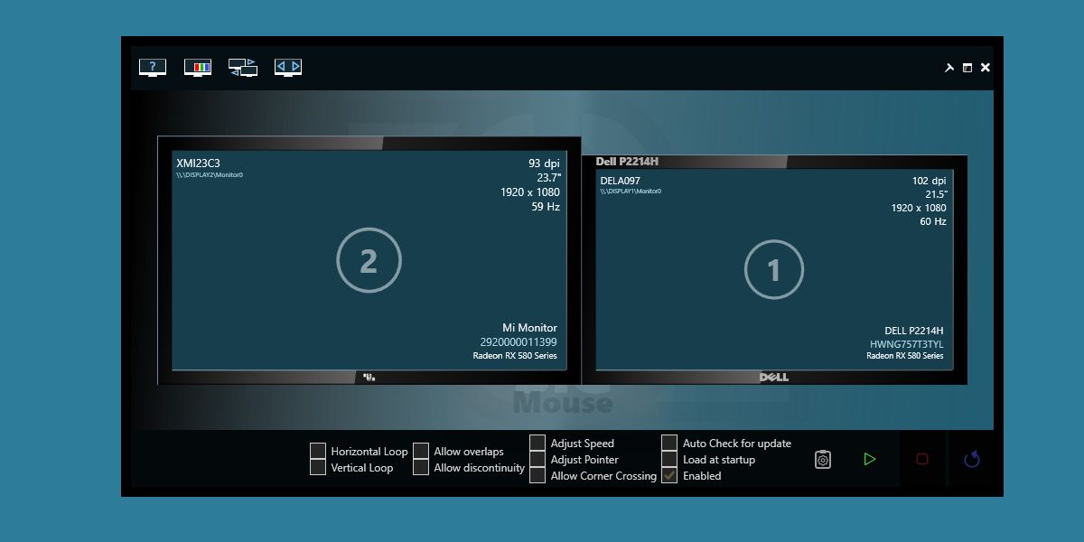Click the 93 dpi value
The width and height of the screenshot is (1084, 542).
pyautogui.click(x=544, y=164)
